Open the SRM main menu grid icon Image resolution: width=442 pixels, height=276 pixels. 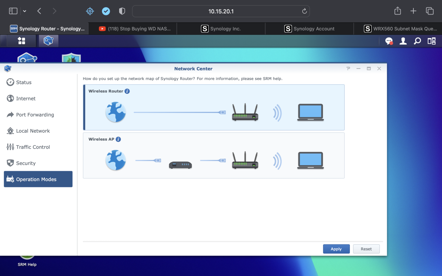click(x=21, y=41)
